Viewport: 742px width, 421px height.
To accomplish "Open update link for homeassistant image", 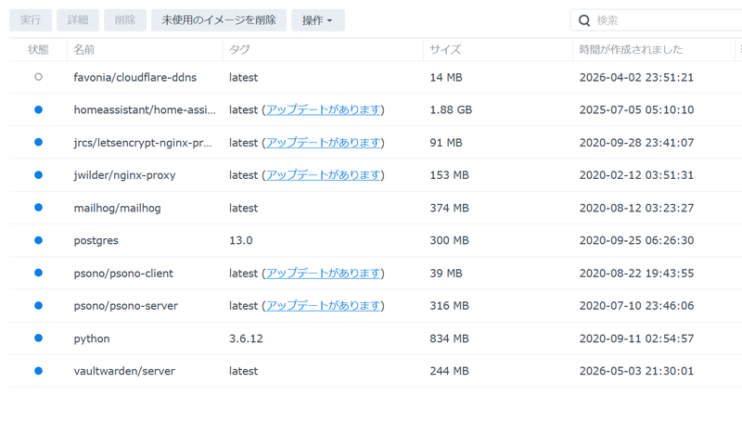I will (x=323, y=109).
